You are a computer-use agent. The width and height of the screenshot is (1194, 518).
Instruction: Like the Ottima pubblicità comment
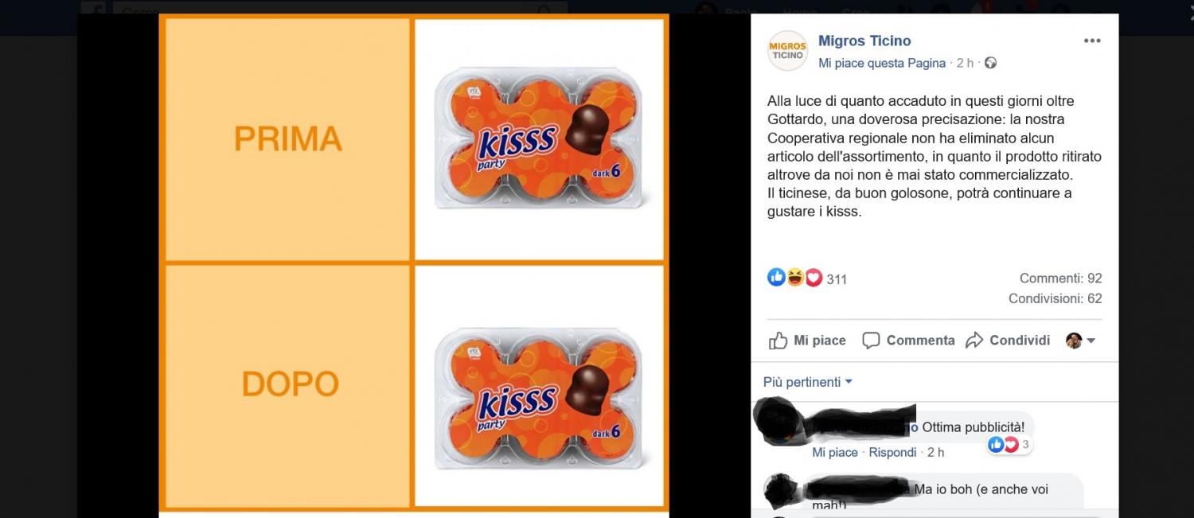(x=835, y=452)
